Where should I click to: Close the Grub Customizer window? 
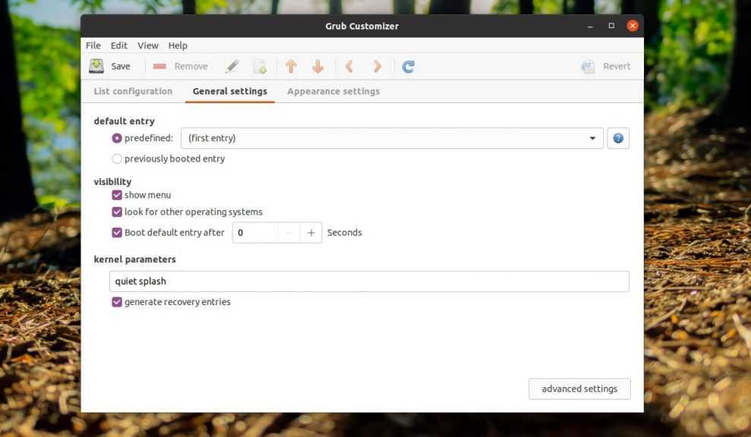[x=633, y=26]
